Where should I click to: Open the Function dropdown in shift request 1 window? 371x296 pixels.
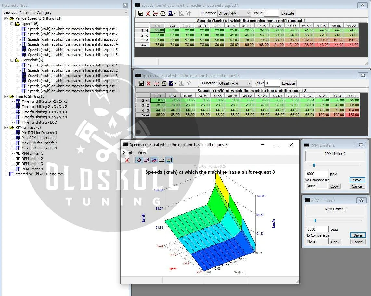[x=234, y=13]
